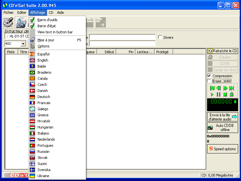Click the French flag icon
This screenshot has height=181, width=241.
click(32, 103)
